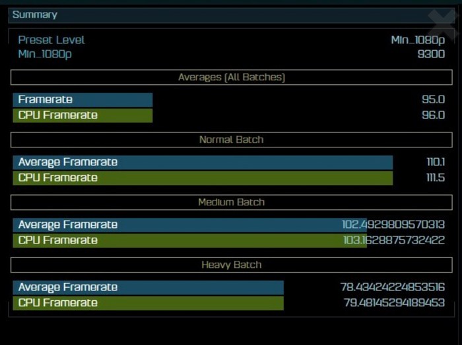This screenshot has height=345, width=462.
Task: Click the Normal Batch section header
Action: [x=231, y=140]
